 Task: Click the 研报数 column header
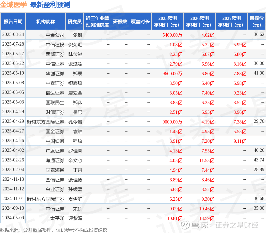[120, 22]
